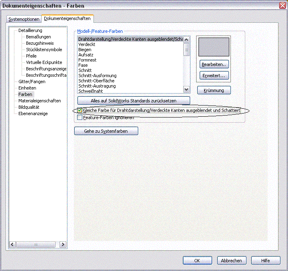Select Virtuelle Eckpunkte tree item
288x271 pixels.
click(44, 62)
